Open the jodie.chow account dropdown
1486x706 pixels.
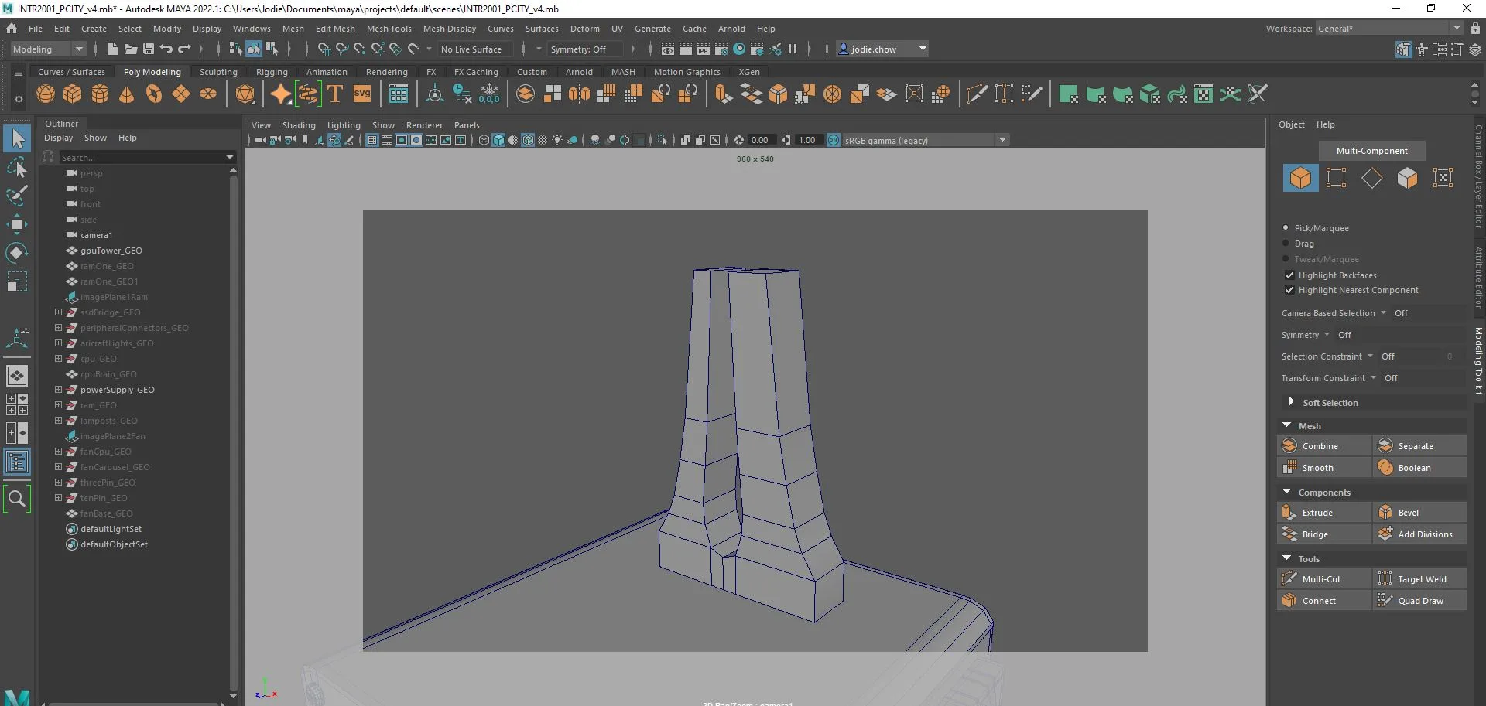pyautogui.click(x=882, y=49)
